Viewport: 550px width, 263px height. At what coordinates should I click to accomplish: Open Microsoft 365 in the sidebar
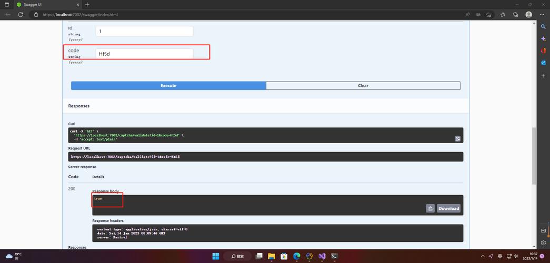click(x=543, y=51)
